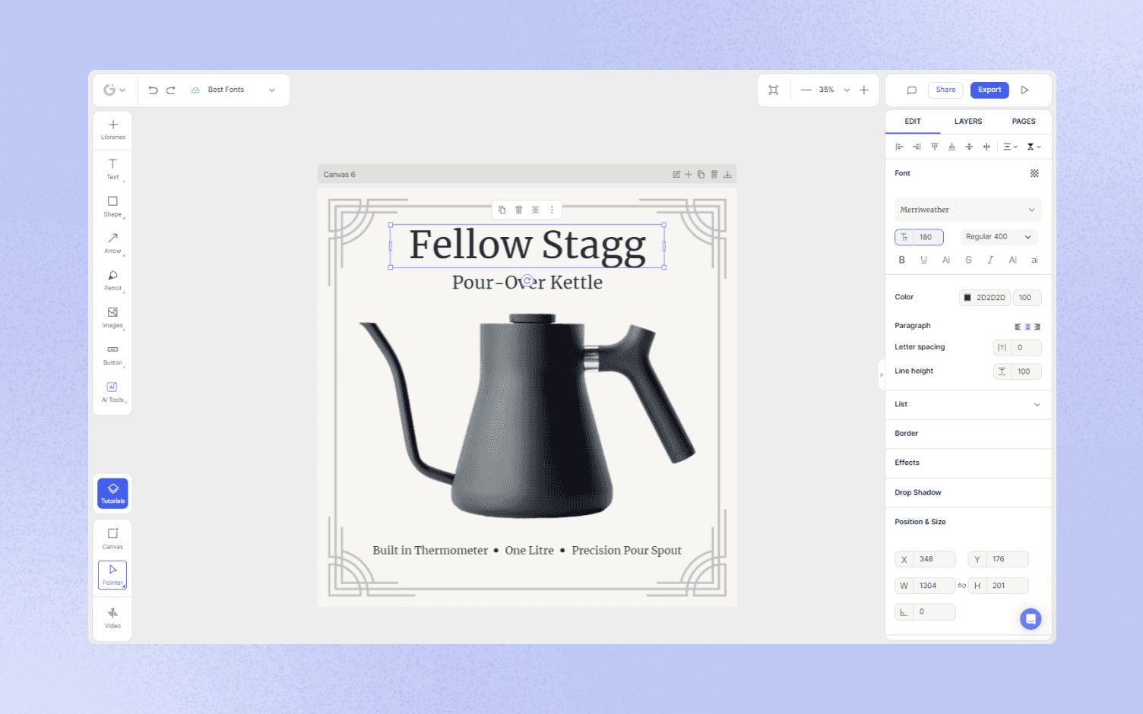Toggle bold formatting
The width and height of the screenshot is (1143, 714).
click(x=902, y=260)
